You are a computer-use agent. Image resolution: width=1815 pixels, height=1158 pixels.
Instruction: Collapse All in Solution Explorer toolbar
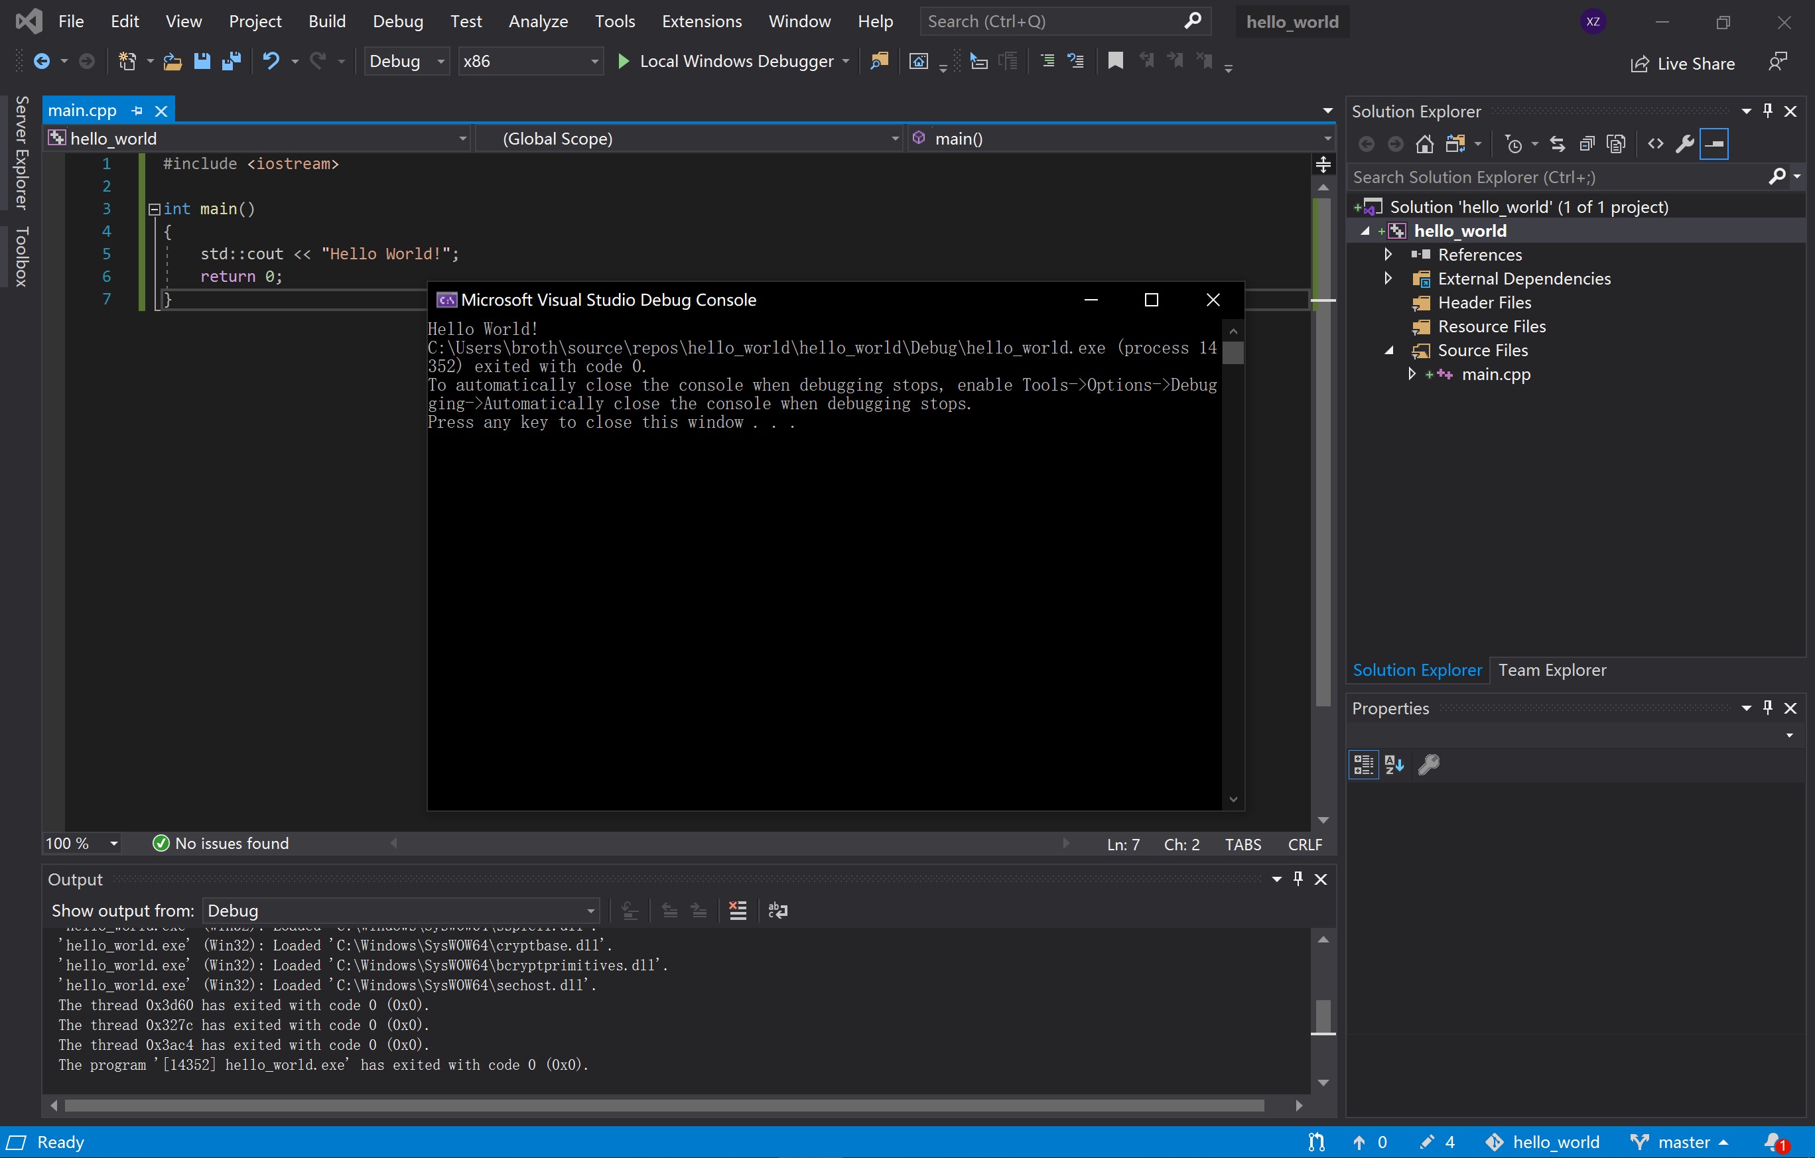pyautogui.click(x=1587, y=144)
